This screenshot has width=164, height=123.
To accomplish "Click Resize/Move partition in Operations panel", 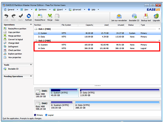I will coord(17,29).
